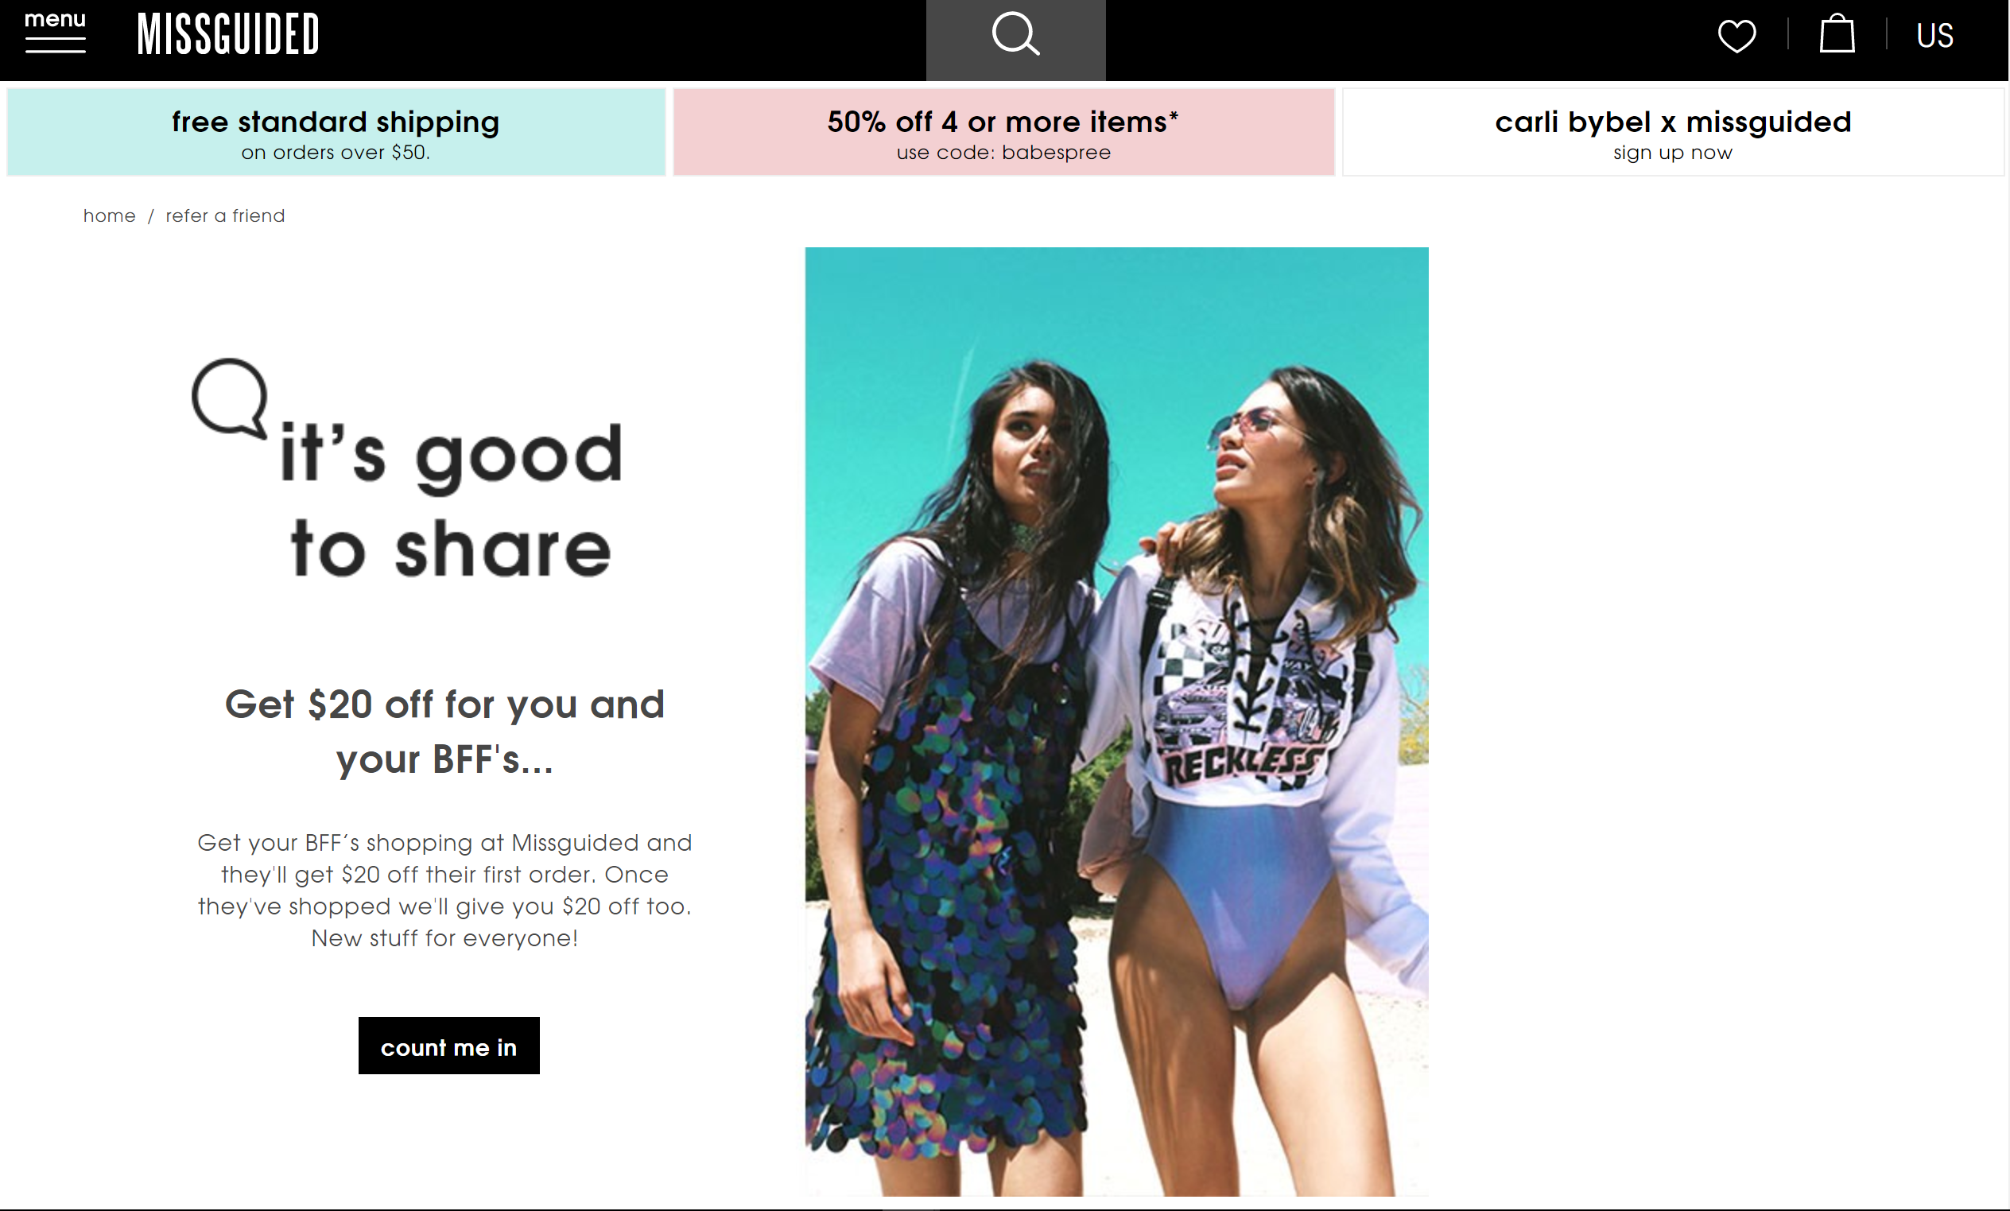Click the two models promo image
2010x1211 pixels.
click(1117, 721)
